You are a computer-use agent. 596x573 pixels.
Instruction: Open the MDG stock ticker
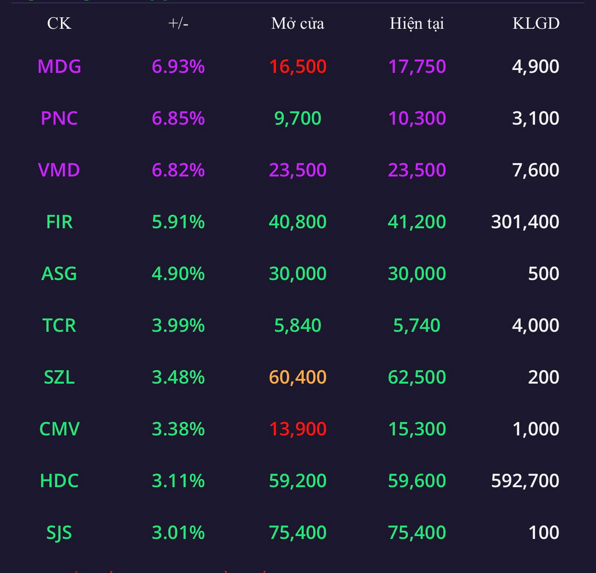click(59, 67)
